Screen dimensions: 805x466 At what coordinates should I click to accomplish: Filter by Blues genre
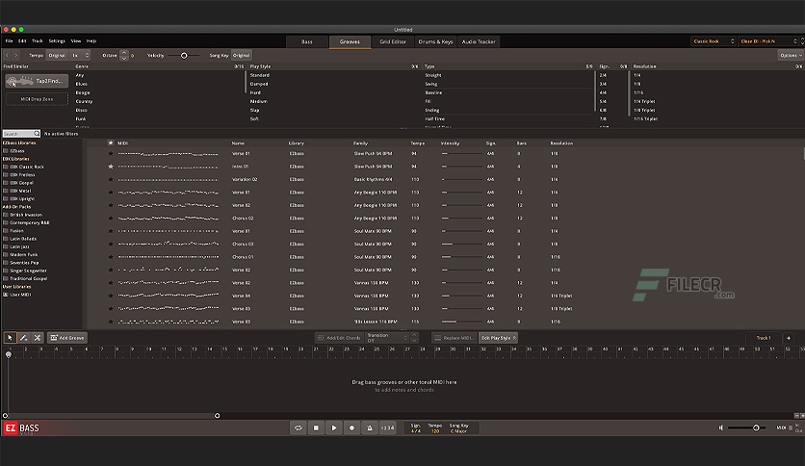(x=82, y=84)
